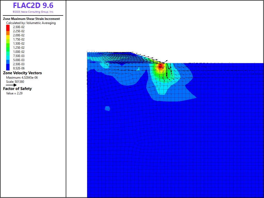Click the FLAC2D 9.6 title
This screenshot has width=264, height=198.
33,5
